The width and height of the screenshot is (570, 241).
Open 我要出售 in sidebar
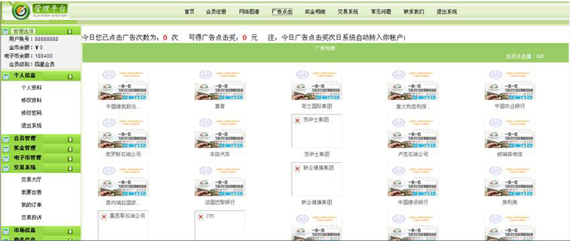[31, 192]
